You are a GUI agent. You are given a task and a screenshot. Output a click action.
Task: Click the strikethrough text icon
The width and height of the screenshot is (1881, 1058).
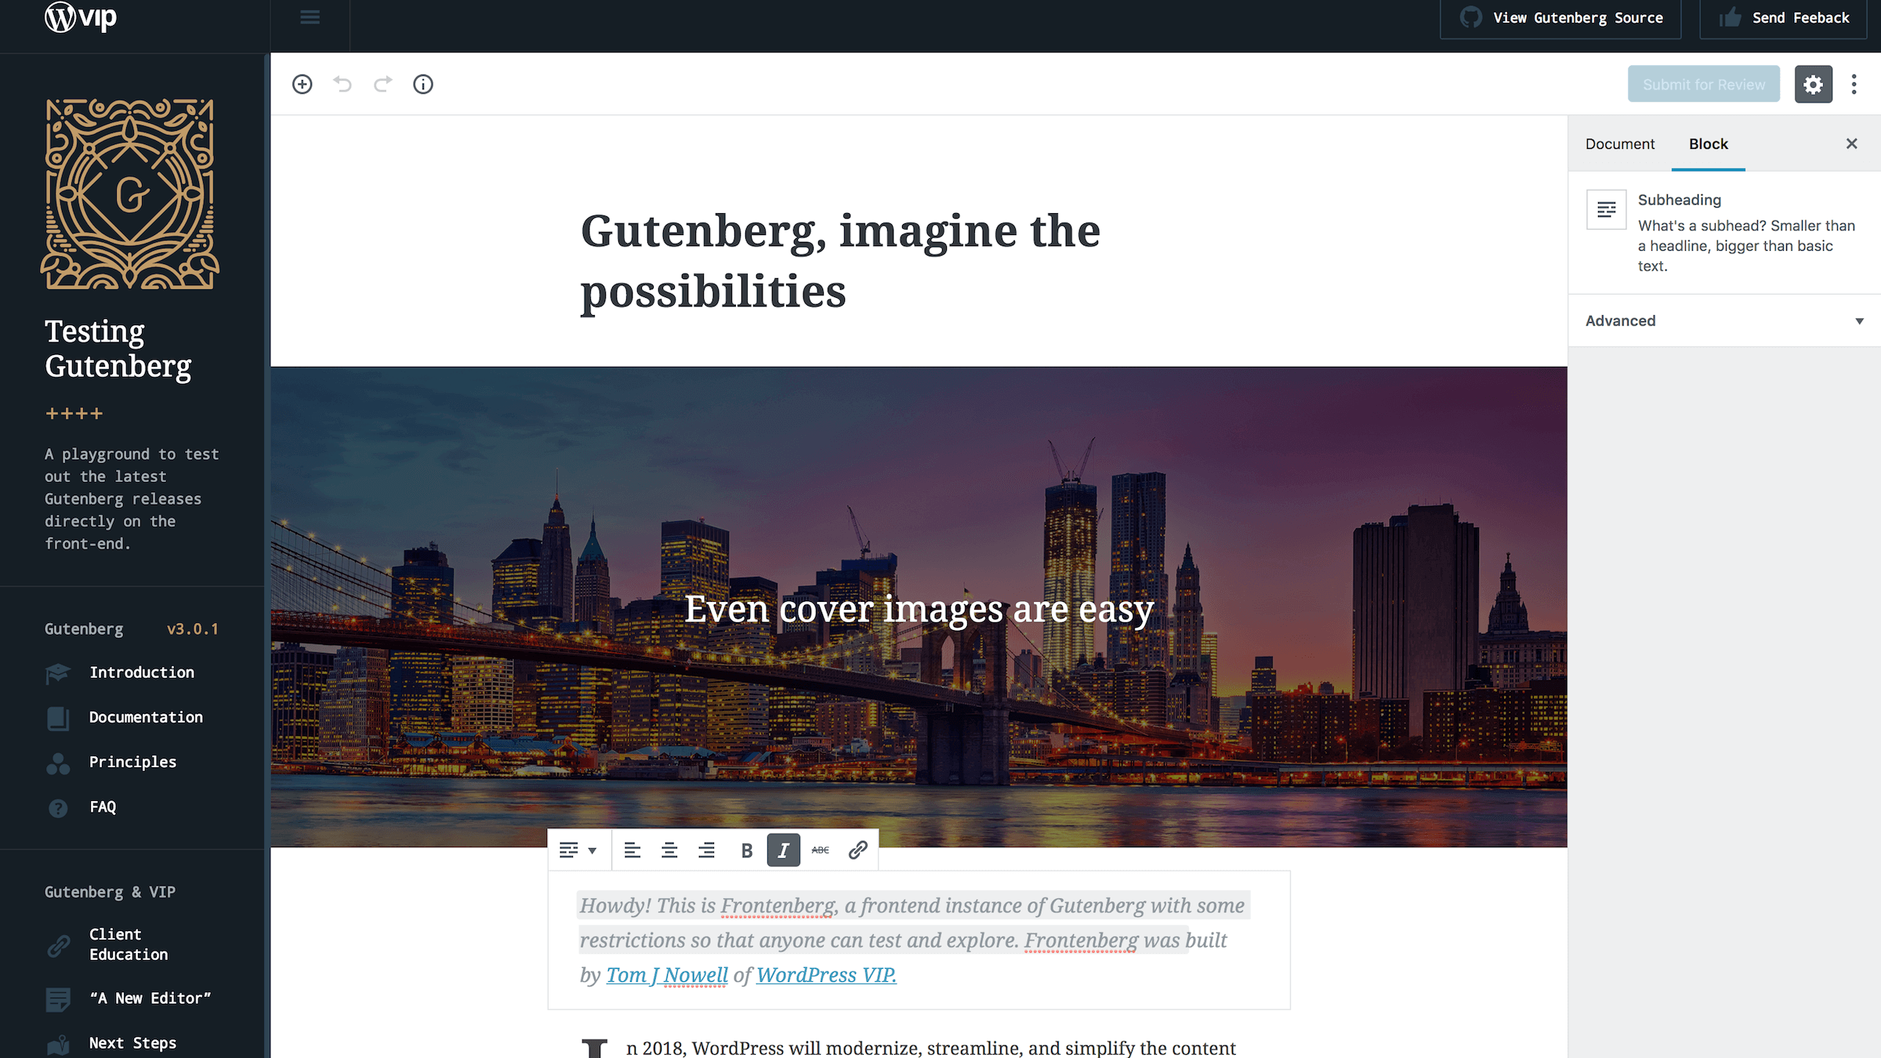point(821,849)
